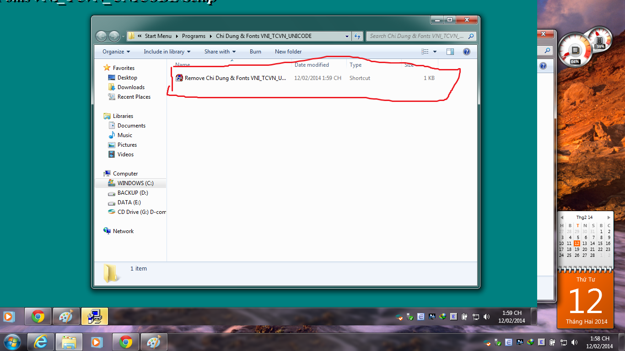Go to previous month in calendar gadget
Screen dimensions: 625x351
pyautogui.click(x=562, y=218)
